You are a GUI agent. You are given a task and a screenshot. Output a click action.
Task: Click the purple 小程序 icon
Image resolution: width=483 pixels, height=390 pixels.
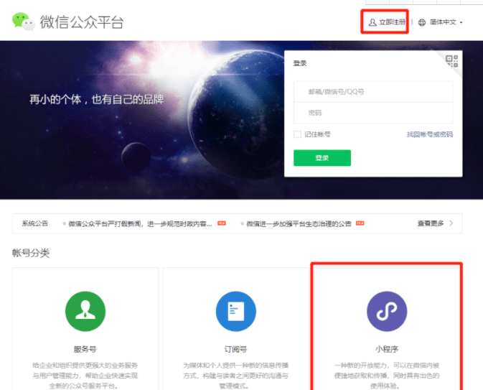pos(387,311)
